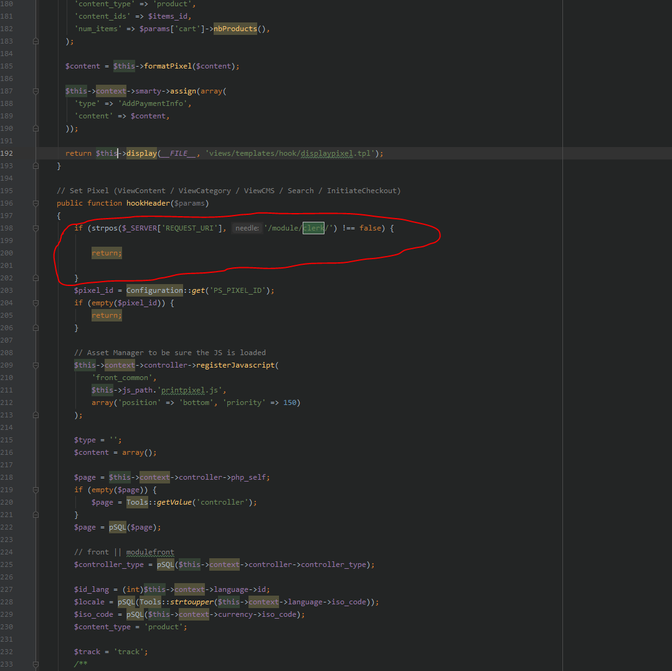Click line number 198 in the gutter
The width and height of the screenshot is (672, 671).
coord(7,228)
